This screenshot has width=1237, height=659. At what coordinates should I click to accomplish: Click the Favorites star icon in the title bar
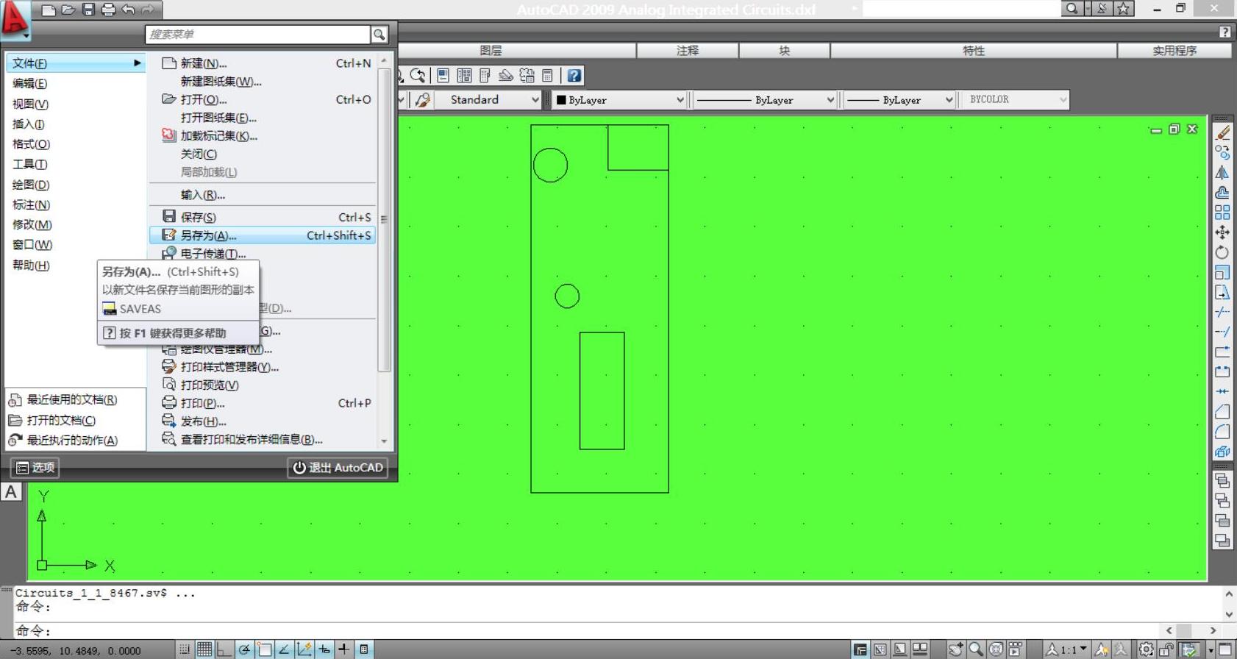tap(1124, 8)
